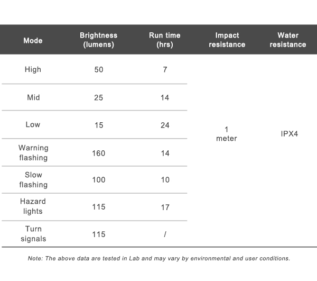Click the 1 meter impact resistance value
Viewport: 317px width, 281px height.
pos(227,134)
